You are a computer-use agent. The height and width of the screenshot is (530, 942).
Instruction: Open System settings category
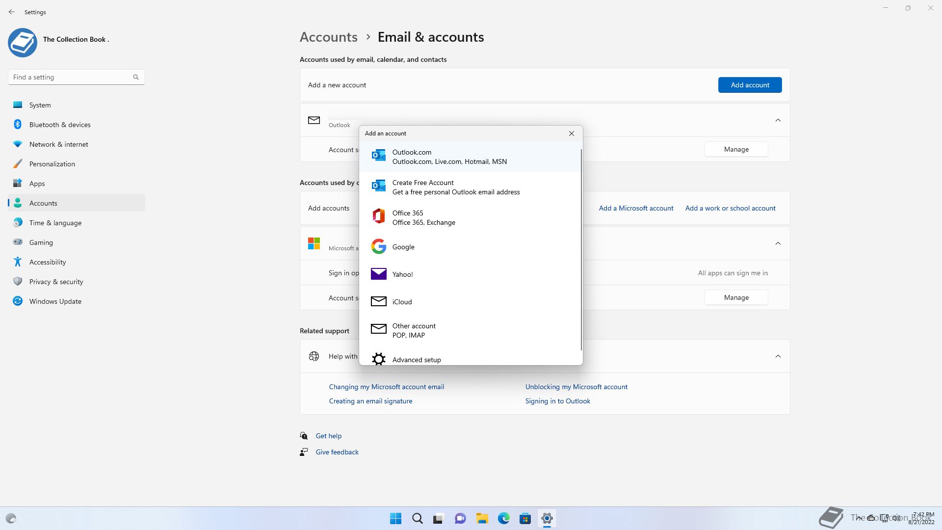77,105
